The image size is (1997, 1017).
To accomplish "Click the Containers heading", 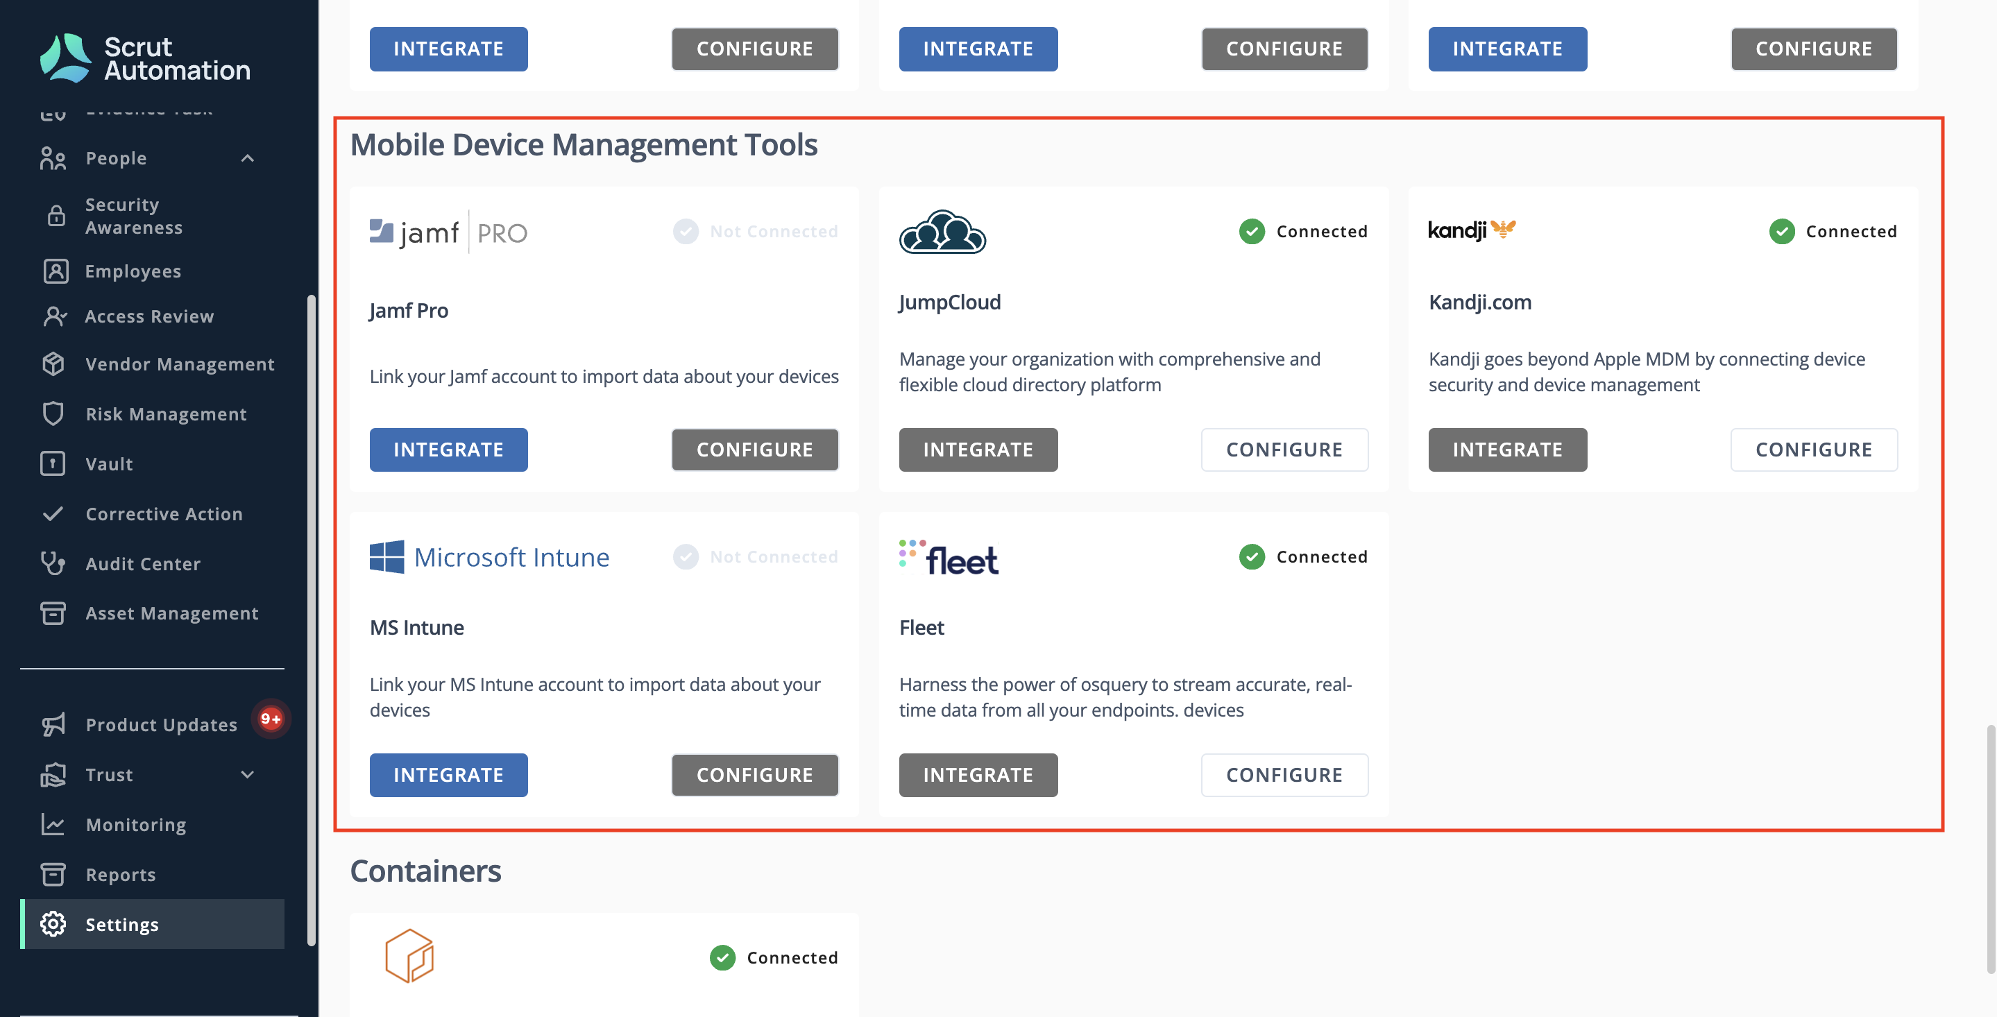I will [x=425, y=871].
